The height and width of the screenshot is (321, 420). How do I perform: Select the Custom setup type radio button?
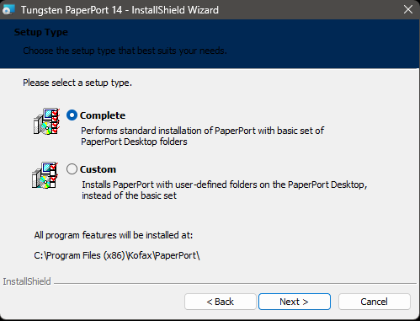[72, 169]
